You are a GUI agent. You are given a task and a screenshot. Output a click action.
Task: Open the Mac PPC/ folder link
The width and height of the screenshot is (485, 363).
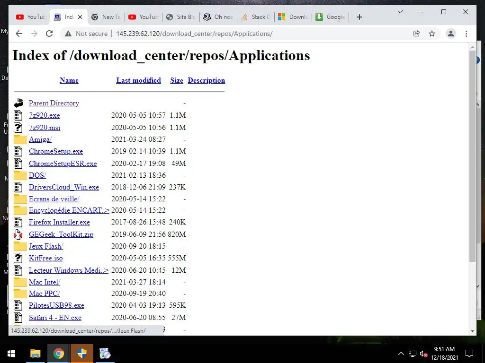pyautogui.click(x=44, y=293)
